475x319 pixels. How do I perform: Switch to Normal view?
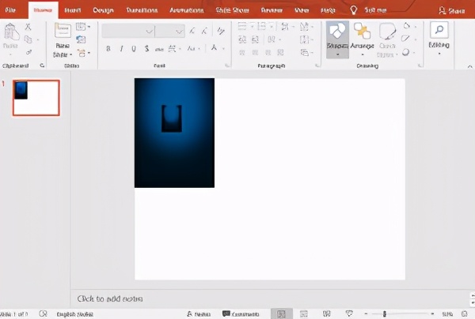[282, 313]
